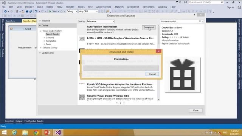Click the Visual Studio taskbar icon

[58, 133]
